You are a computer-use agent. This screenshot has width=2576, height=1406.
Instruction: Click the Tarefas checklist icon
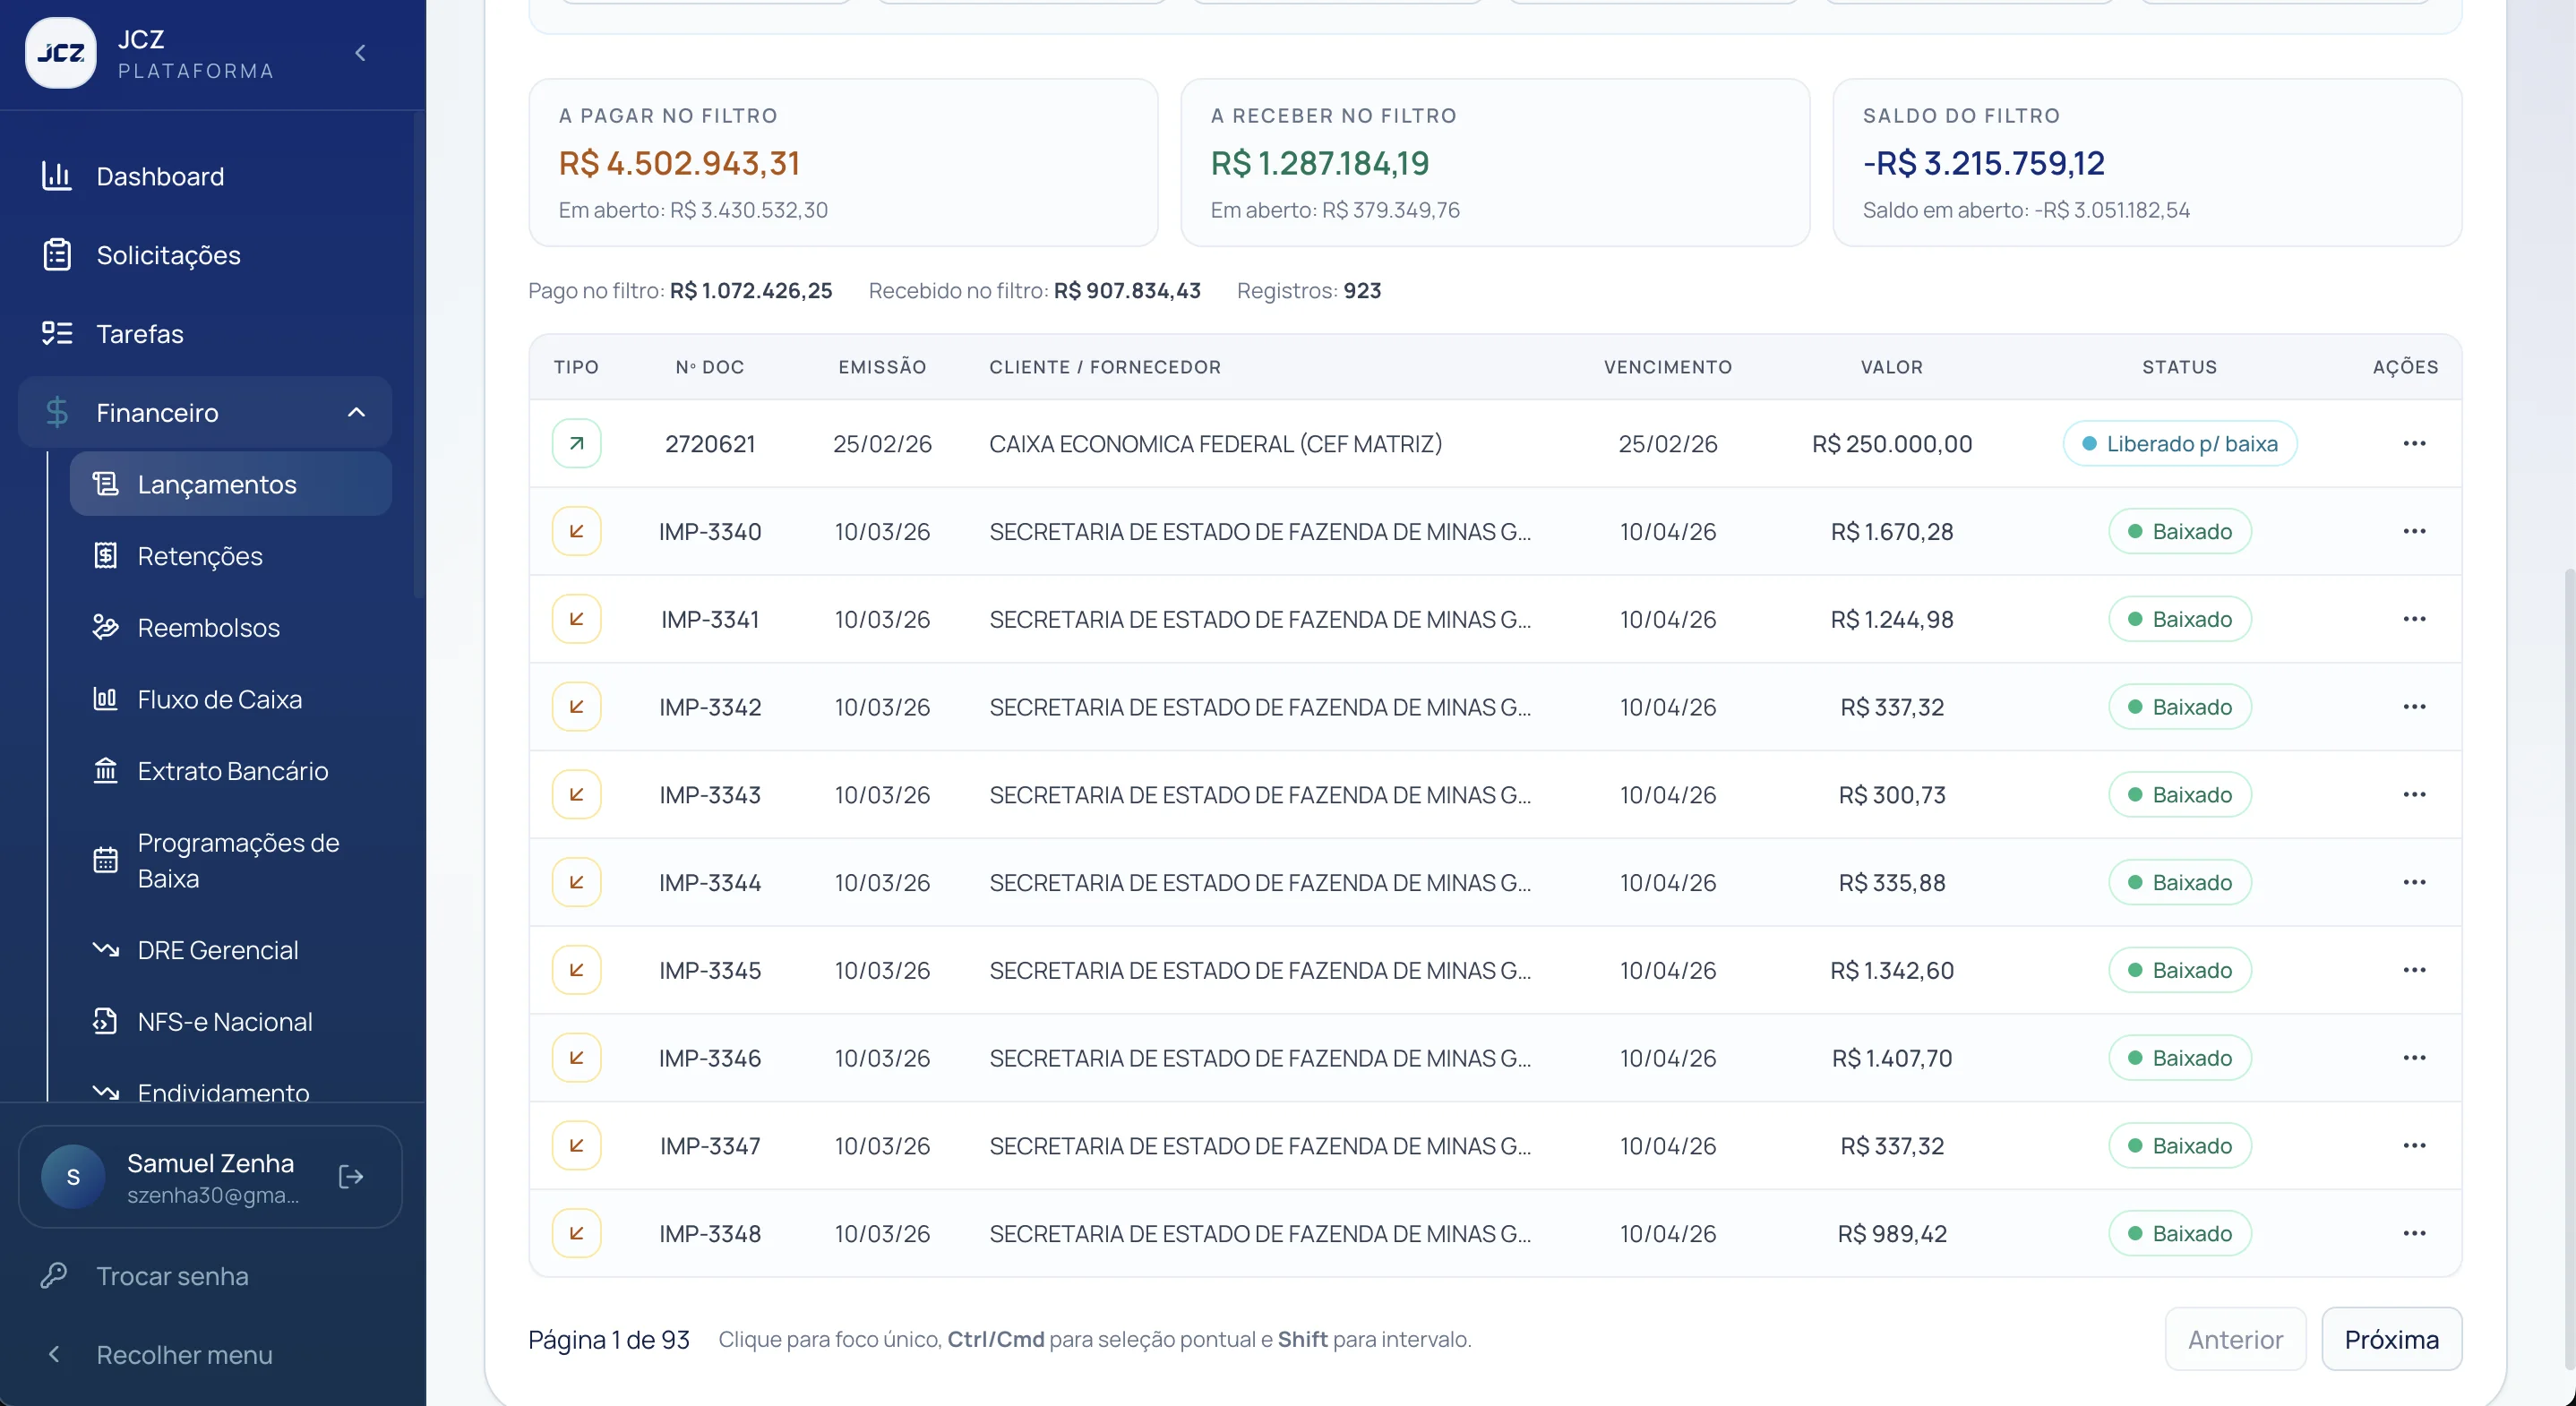[x=57, y=333]
